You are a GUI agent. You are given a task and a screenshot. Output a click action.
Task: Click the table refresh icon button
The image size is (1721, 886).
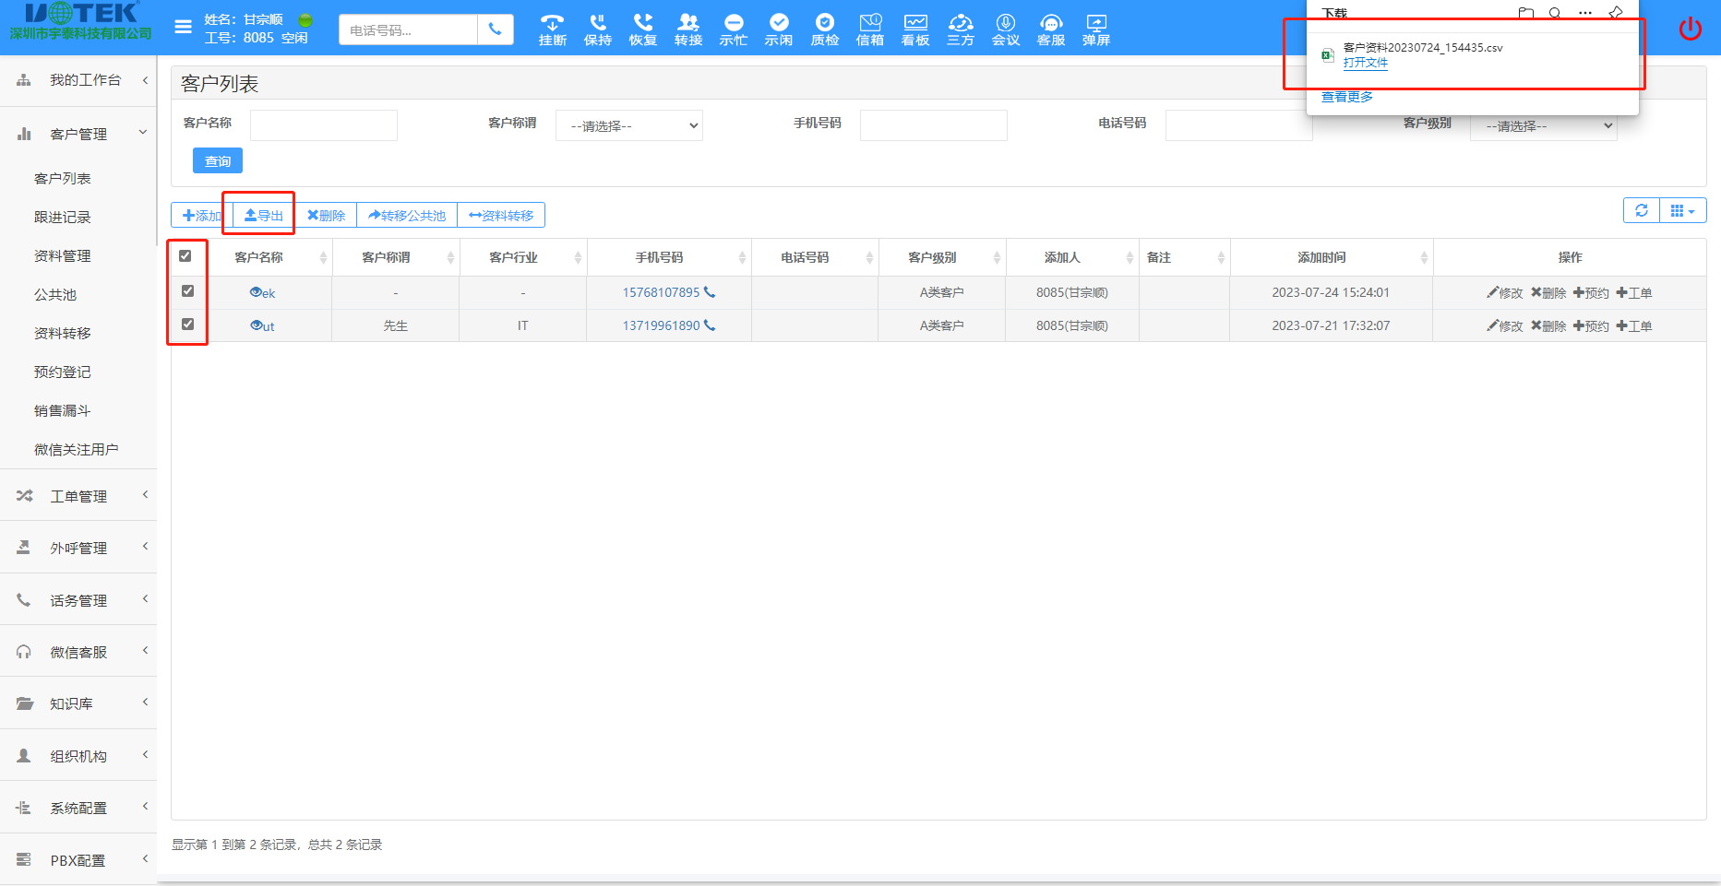click(1641, 210)
